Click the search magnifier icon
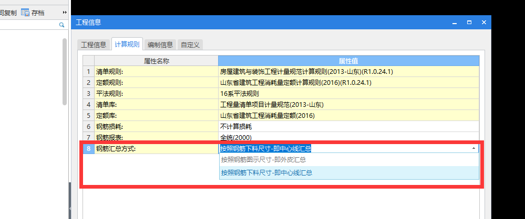Screen dimensions: 525x219 pos(61,25)
